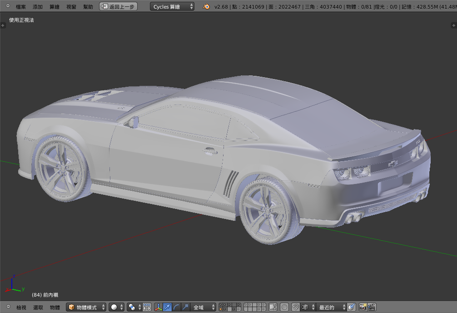The height and width of the screenshot is (313, 457).
Task: Expand the 最近的 snap target dropdown
Action: [331, 308]
